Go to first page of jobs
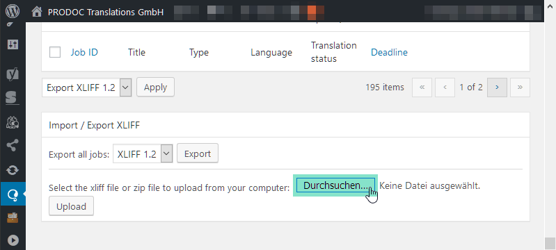Screen dimensions: 556x250 pos(422,87)
